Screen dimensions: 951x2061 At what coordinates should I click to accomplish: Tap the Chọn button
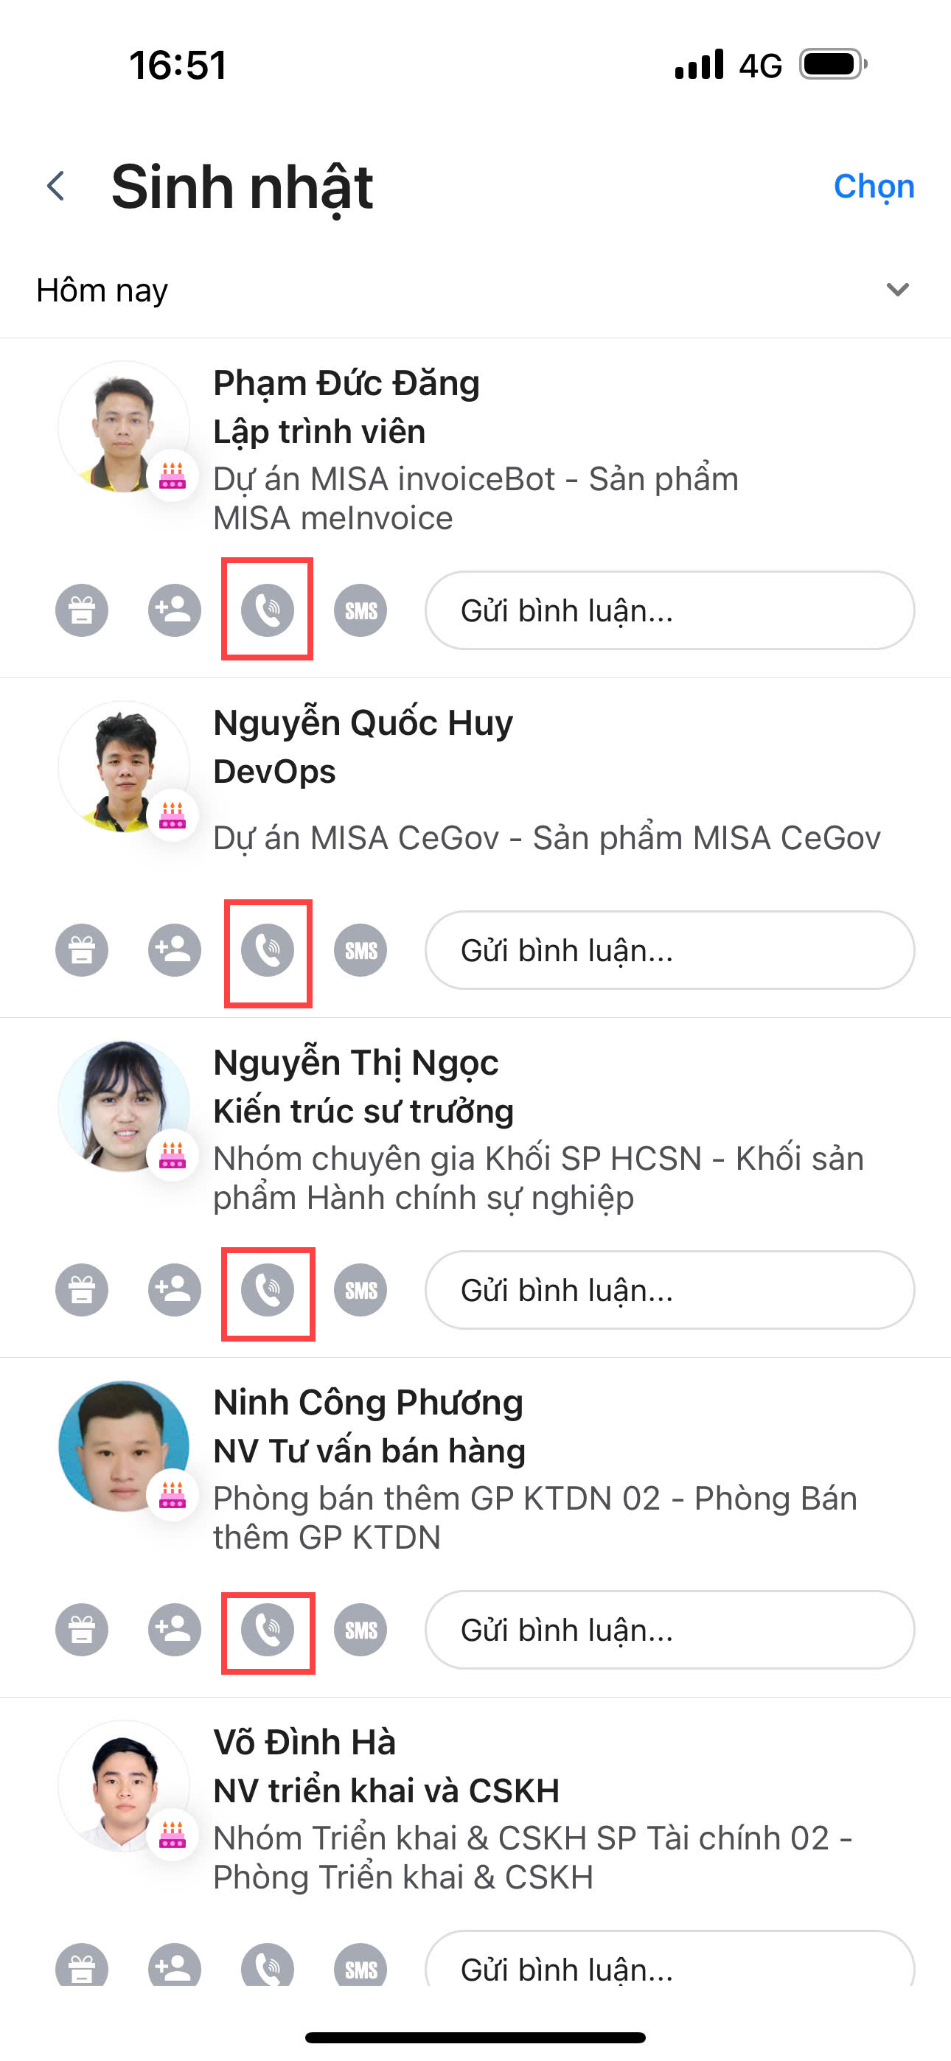click(x=874, y=186)
